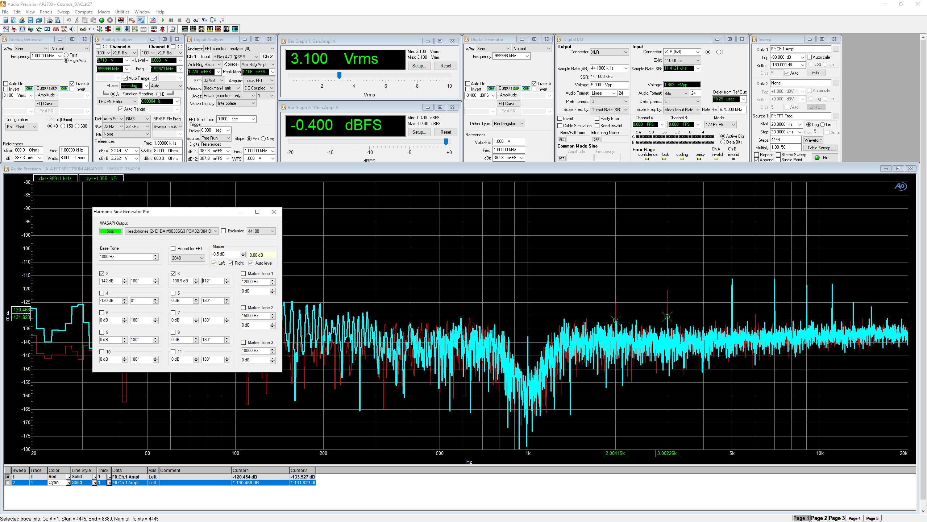Viewport: 927px width, 522px height.
Task: Tick the Exclusive checkbox in Harmonic Sine Generator
Action: [x=224, y=231]
